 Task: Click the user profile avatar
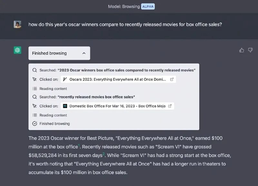17,24
